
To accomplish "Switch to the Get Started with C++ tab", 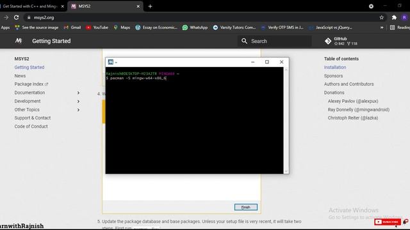I will [30, 6].
